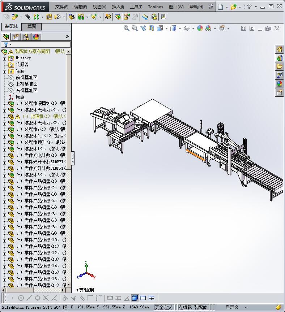Viewport: 285px width, 312px height.
Task: Click the Display Style cube icon
Action: pyautogui.click(x=173, y=28)
